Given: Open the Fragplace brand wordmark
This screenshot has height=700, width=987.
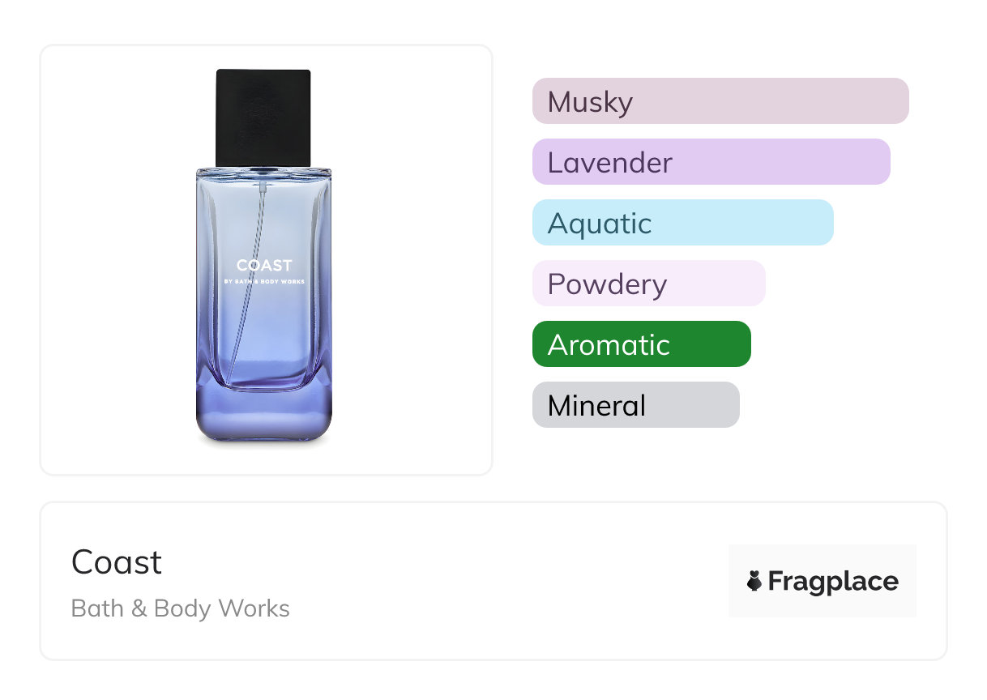Looking at the screenshot, I should click(833, 582).
